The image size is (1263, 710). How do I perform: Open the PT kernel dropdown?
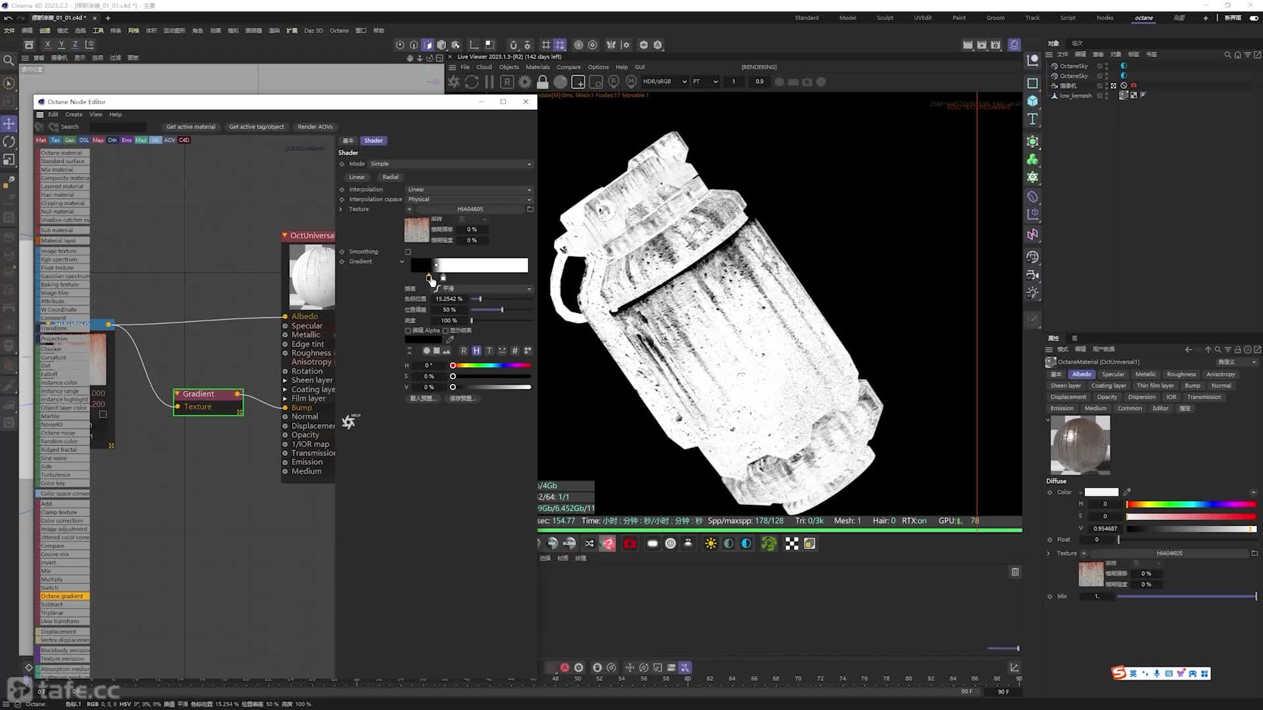(x=705, y=82)
